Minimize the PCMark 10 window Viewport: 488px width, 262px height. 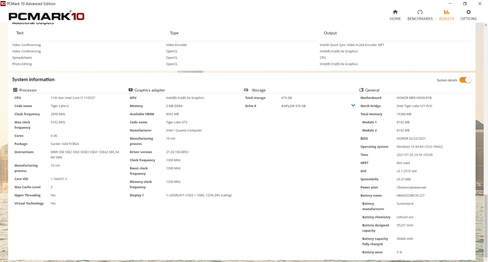coord(450,4)
